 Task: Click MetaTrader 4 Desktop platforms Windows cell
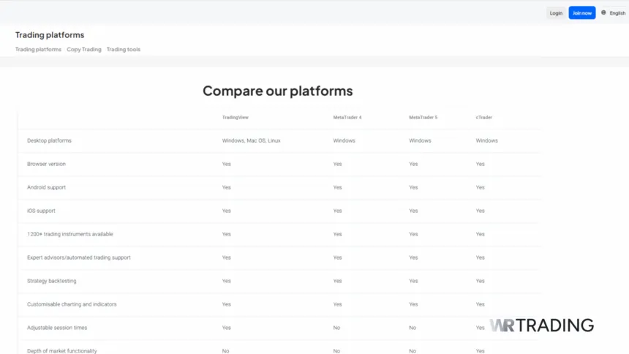click(344, 141)
